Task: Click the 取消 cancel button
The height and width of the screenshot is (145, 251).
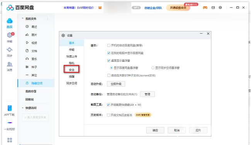Action: pos(177,130)
